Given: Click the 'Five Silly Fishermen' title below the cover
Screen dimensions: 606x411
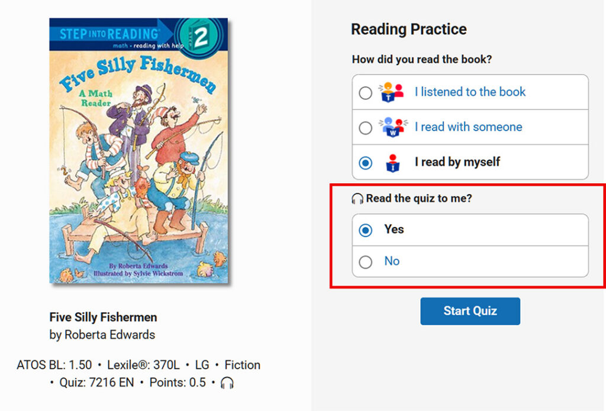Looking at the screenshot, I should tap(103, 317).
